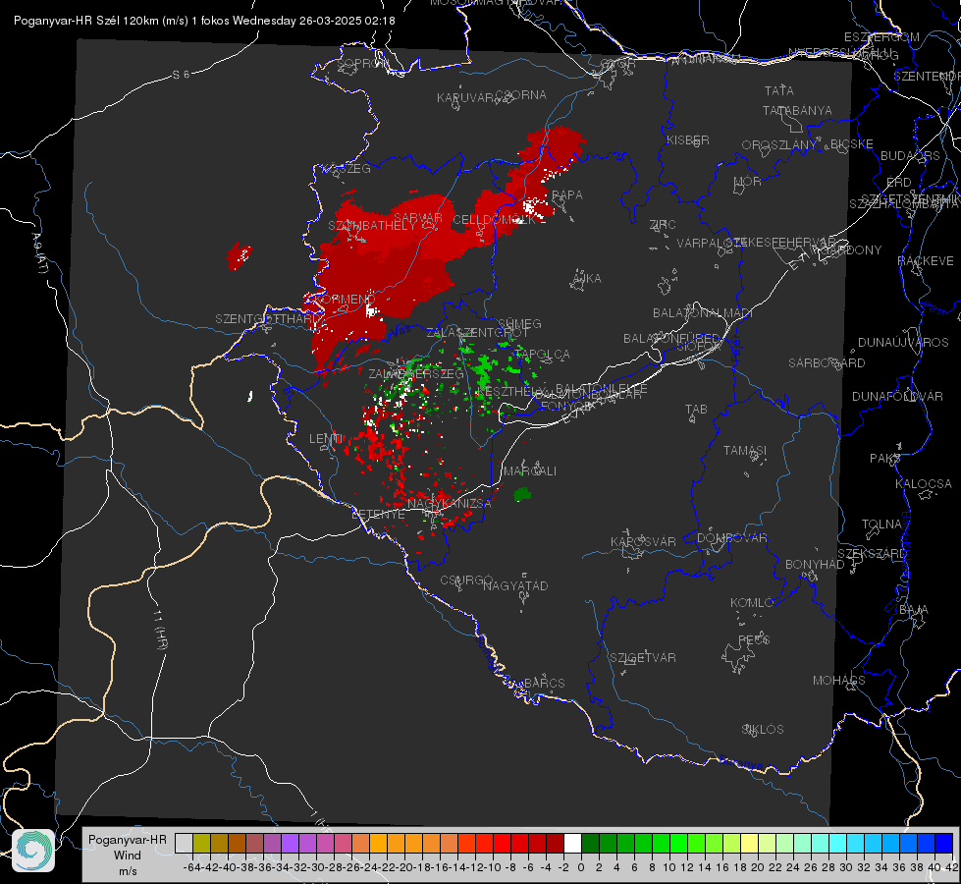961x884 pixels.
Task: Click the BICSKE city label
Action: pos(852,143)
